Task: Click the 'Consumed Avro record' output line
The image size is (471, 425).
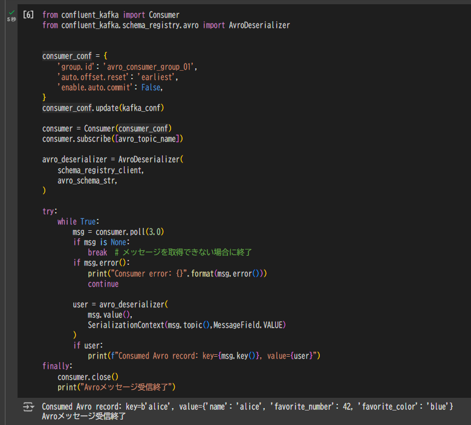Action: pos(247,407)
